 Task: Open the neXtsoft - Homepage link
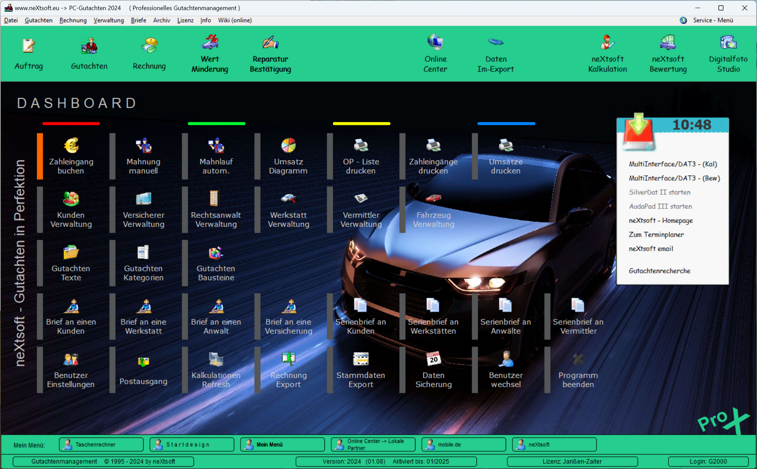(660, 220)
